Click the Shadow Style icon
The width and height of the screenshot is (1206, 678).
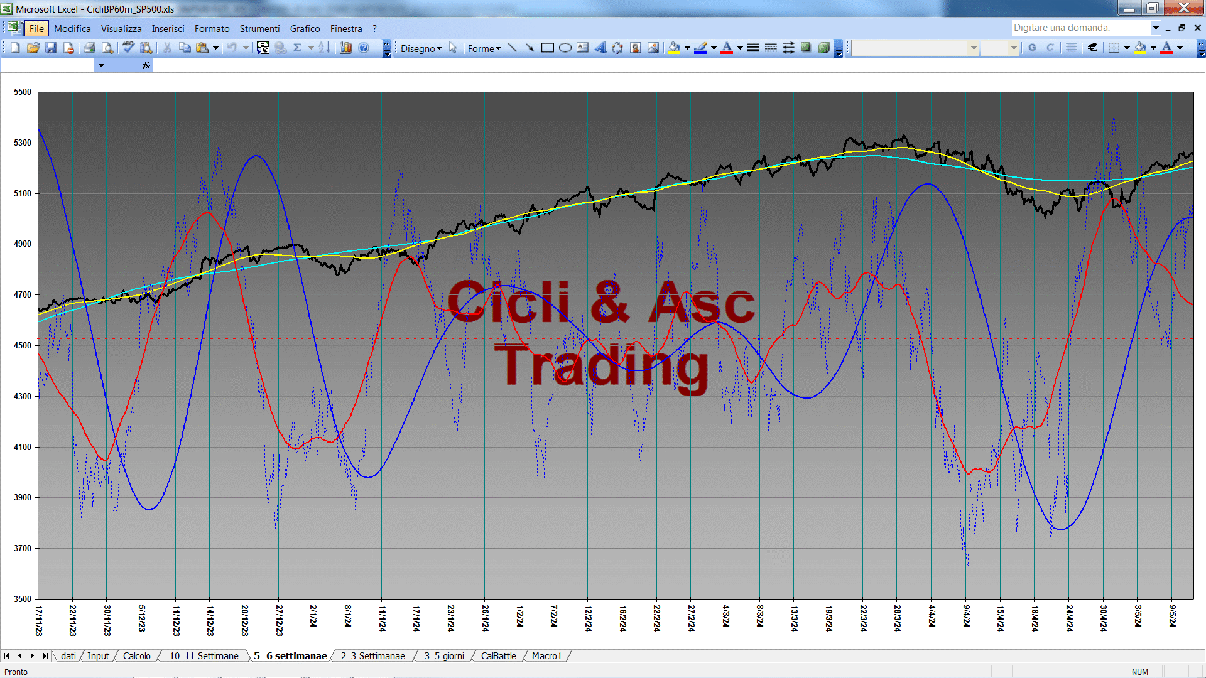point(806,48)
